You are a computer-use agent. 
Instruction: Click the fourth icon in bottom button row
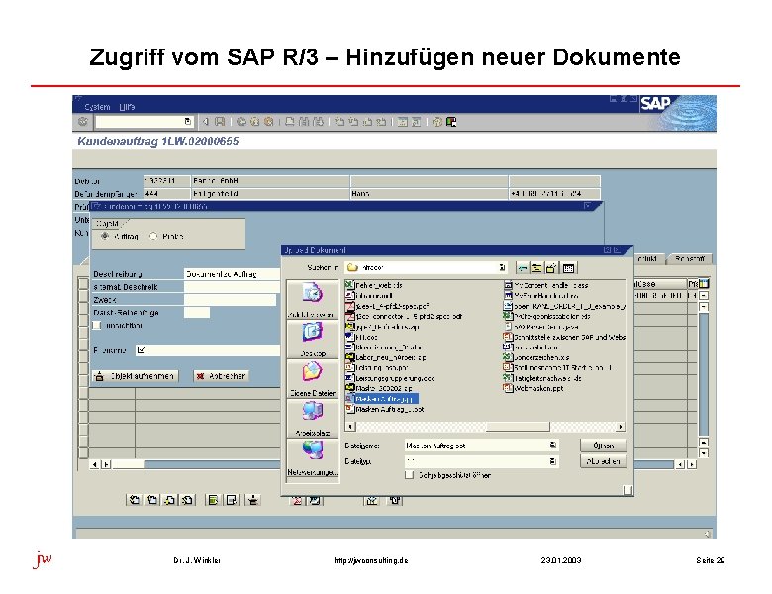click(x=188, y=500)
